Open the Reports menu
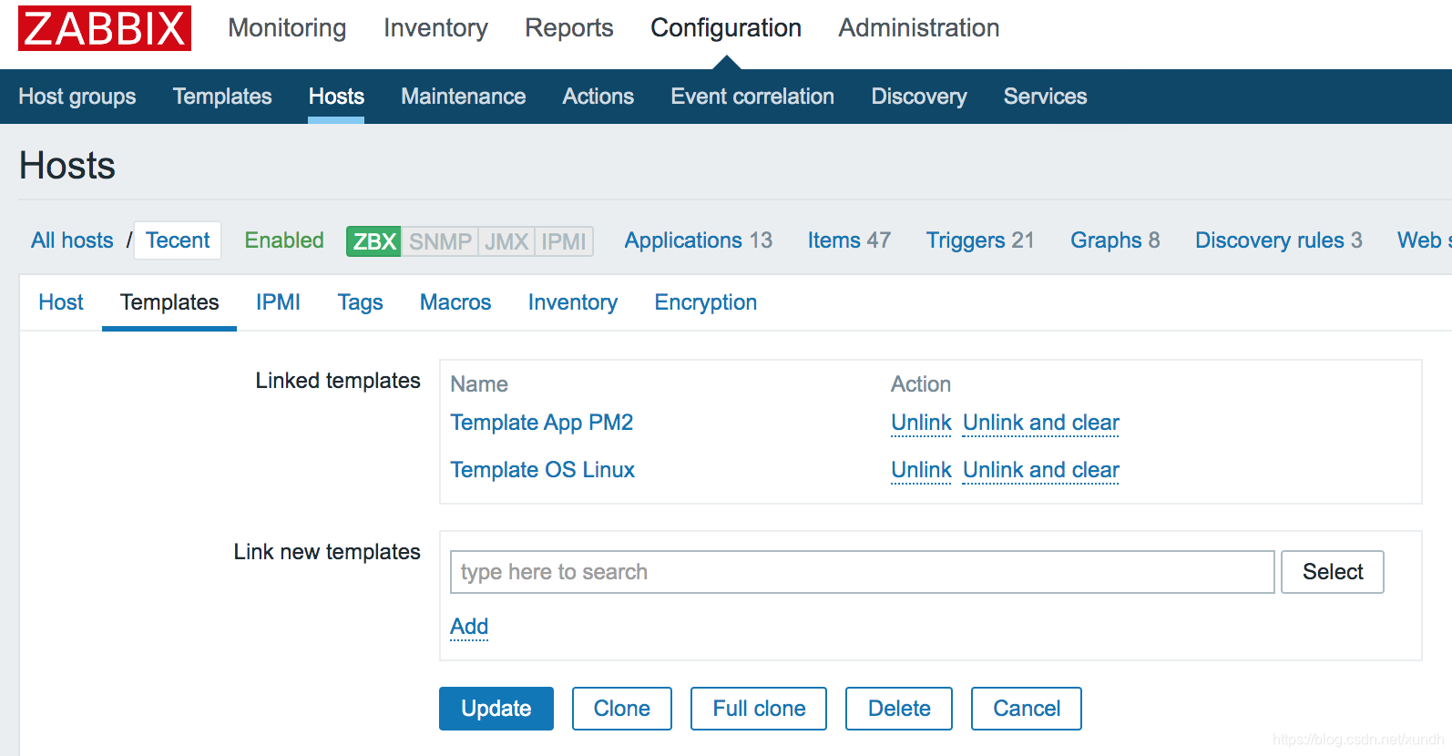This screenshot has height=756, width=1452. tap(569, 28)
